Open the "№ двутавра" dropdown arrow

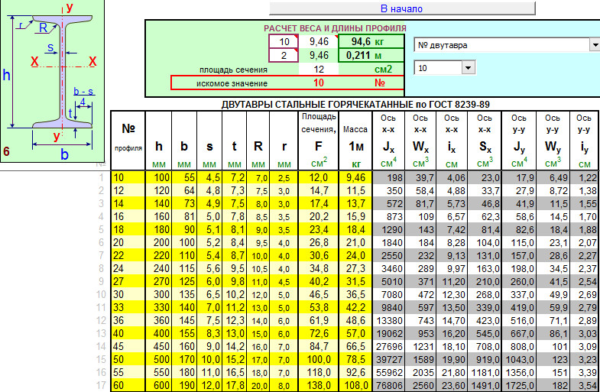[x=595, y=45]
